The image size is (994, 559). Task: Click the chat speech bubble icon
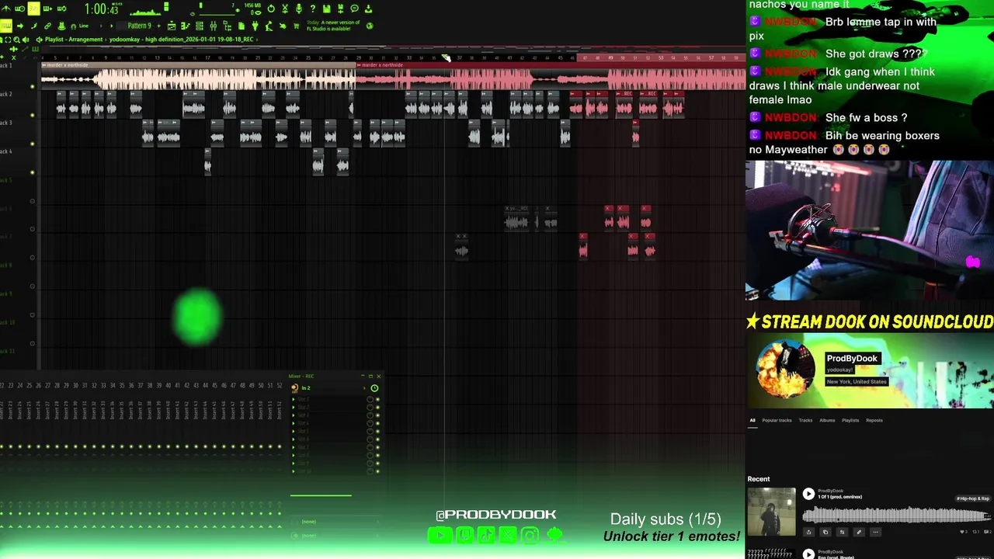tap(354, 9)
